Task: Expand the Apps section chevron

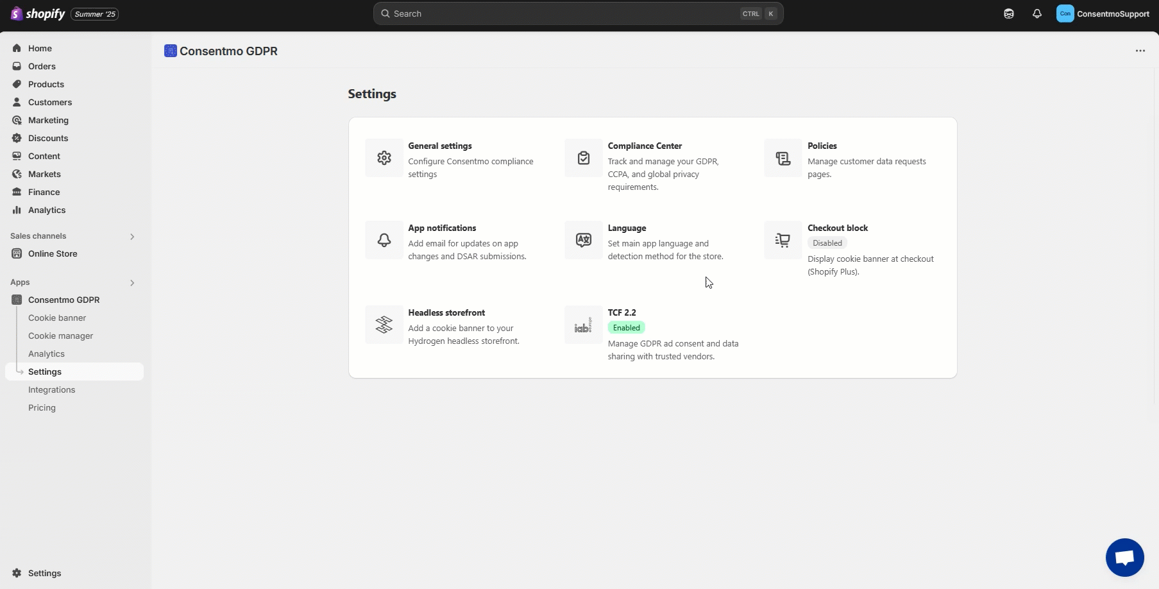Action: (x=132, y=283)
